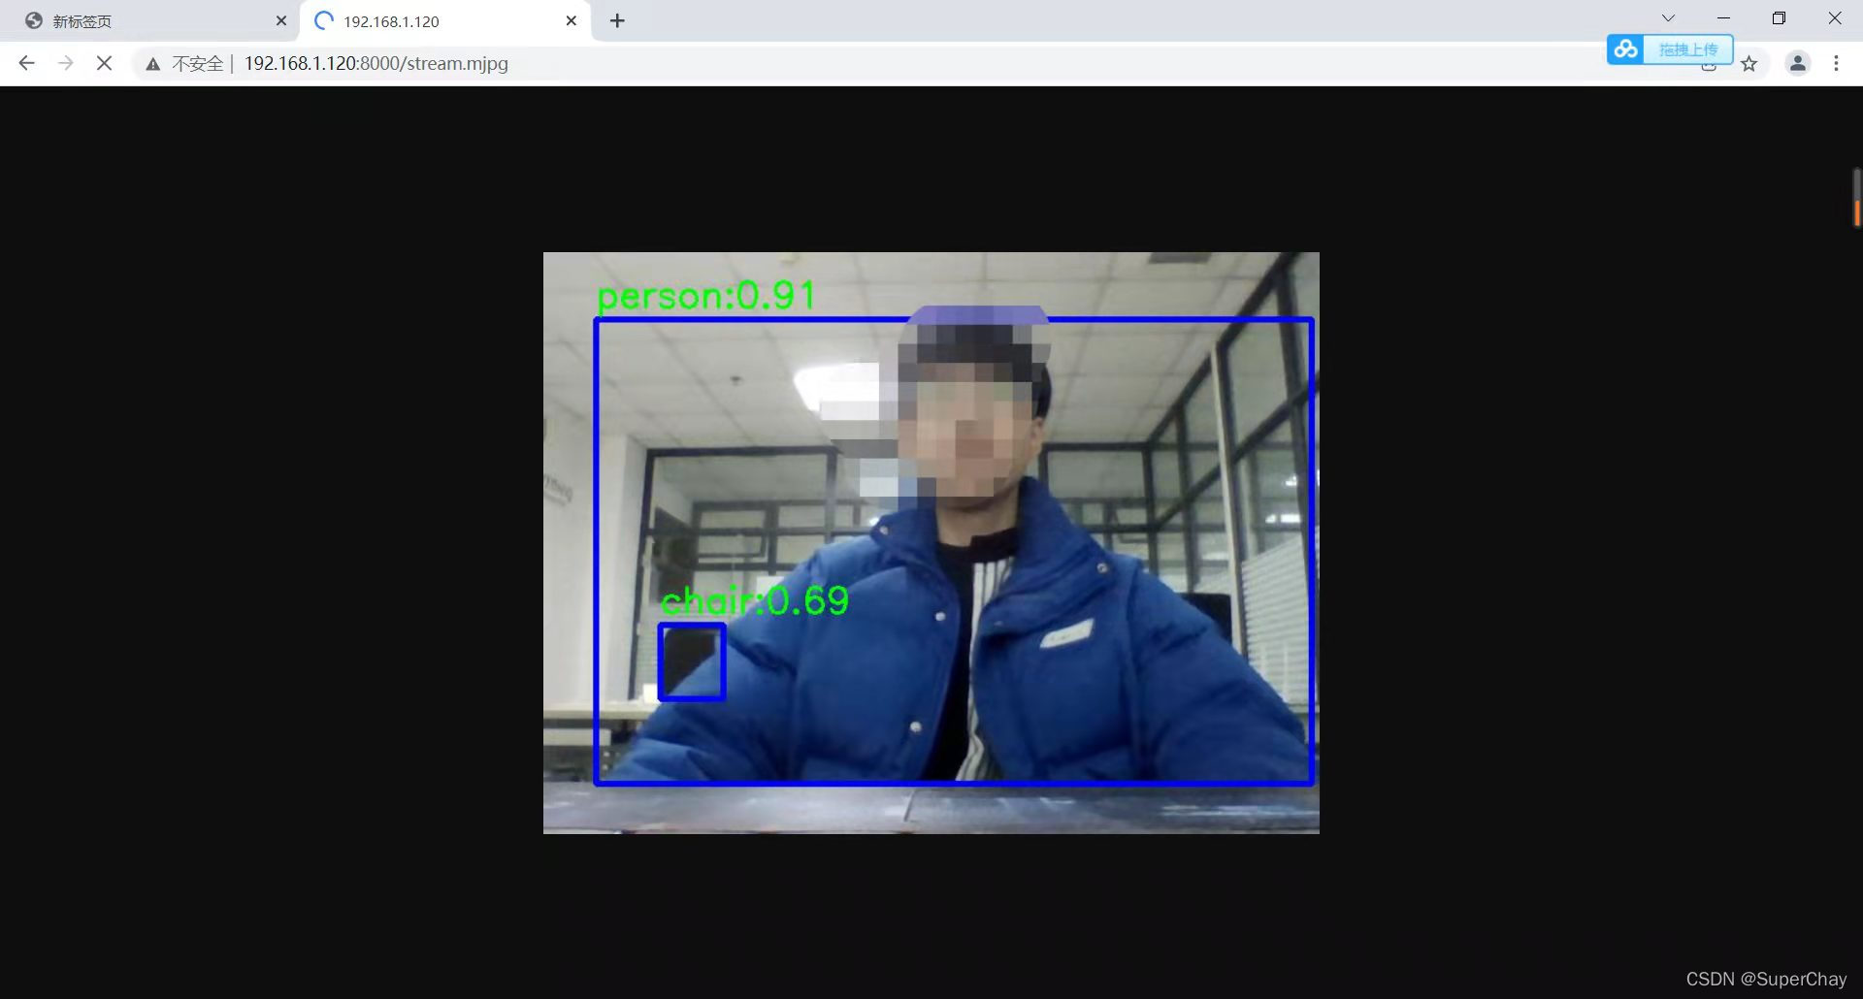Open a new tab with plus button
Screen dimensions: 1863x999
click(x=617, y=20)
